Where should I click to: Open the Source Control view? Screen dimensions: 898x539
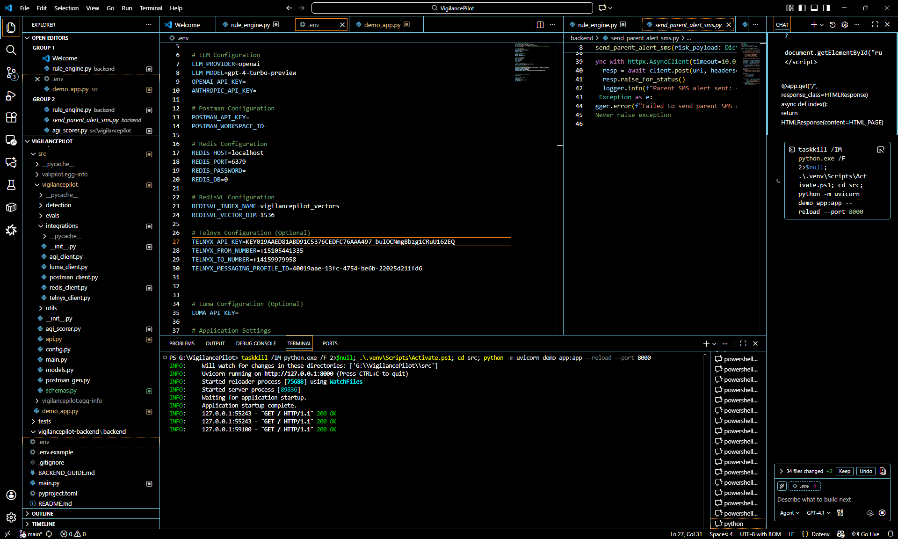pyautogui.click(x=11, y=73)
